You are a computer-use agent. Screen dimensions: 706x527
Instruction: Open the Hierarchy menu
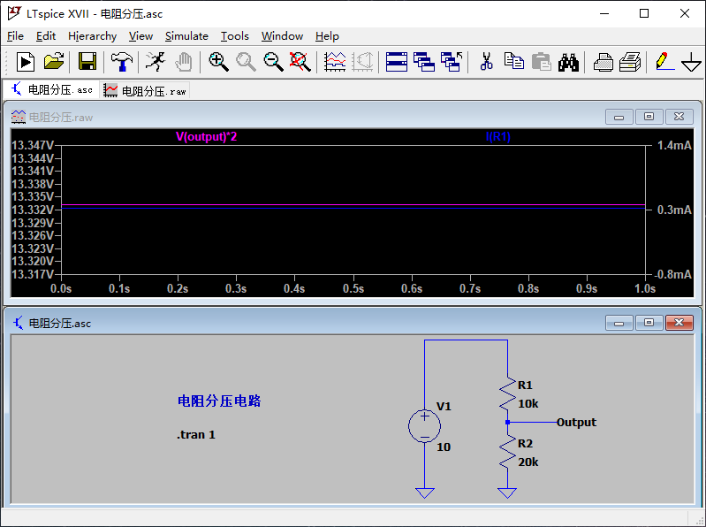[x=92, y=36]
